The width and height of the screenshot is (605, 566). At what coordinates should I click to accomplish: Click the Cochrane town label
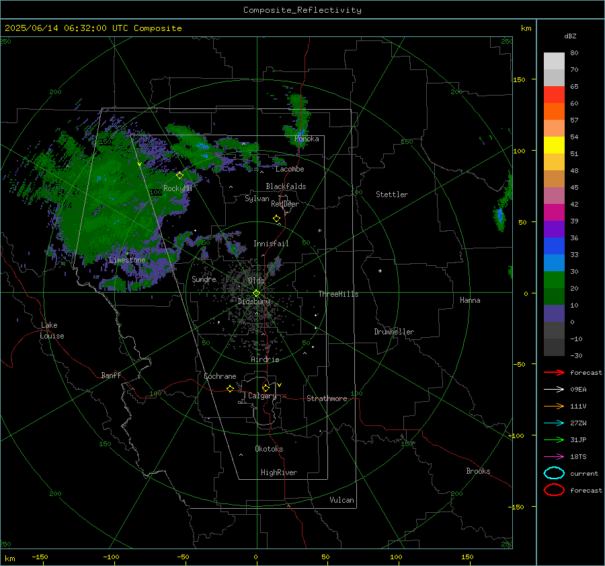(220, 376)
